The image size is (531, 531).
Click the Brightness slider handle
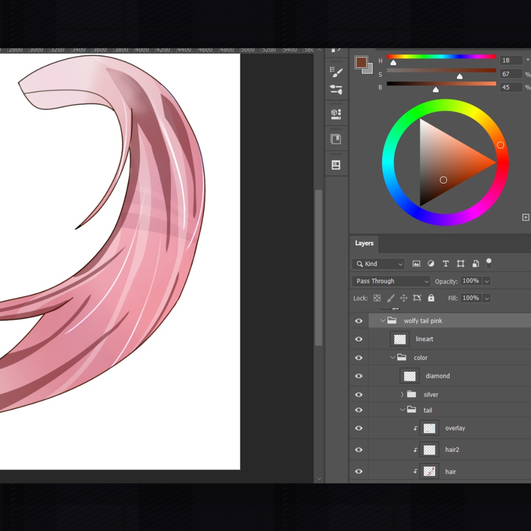point(436,89)
